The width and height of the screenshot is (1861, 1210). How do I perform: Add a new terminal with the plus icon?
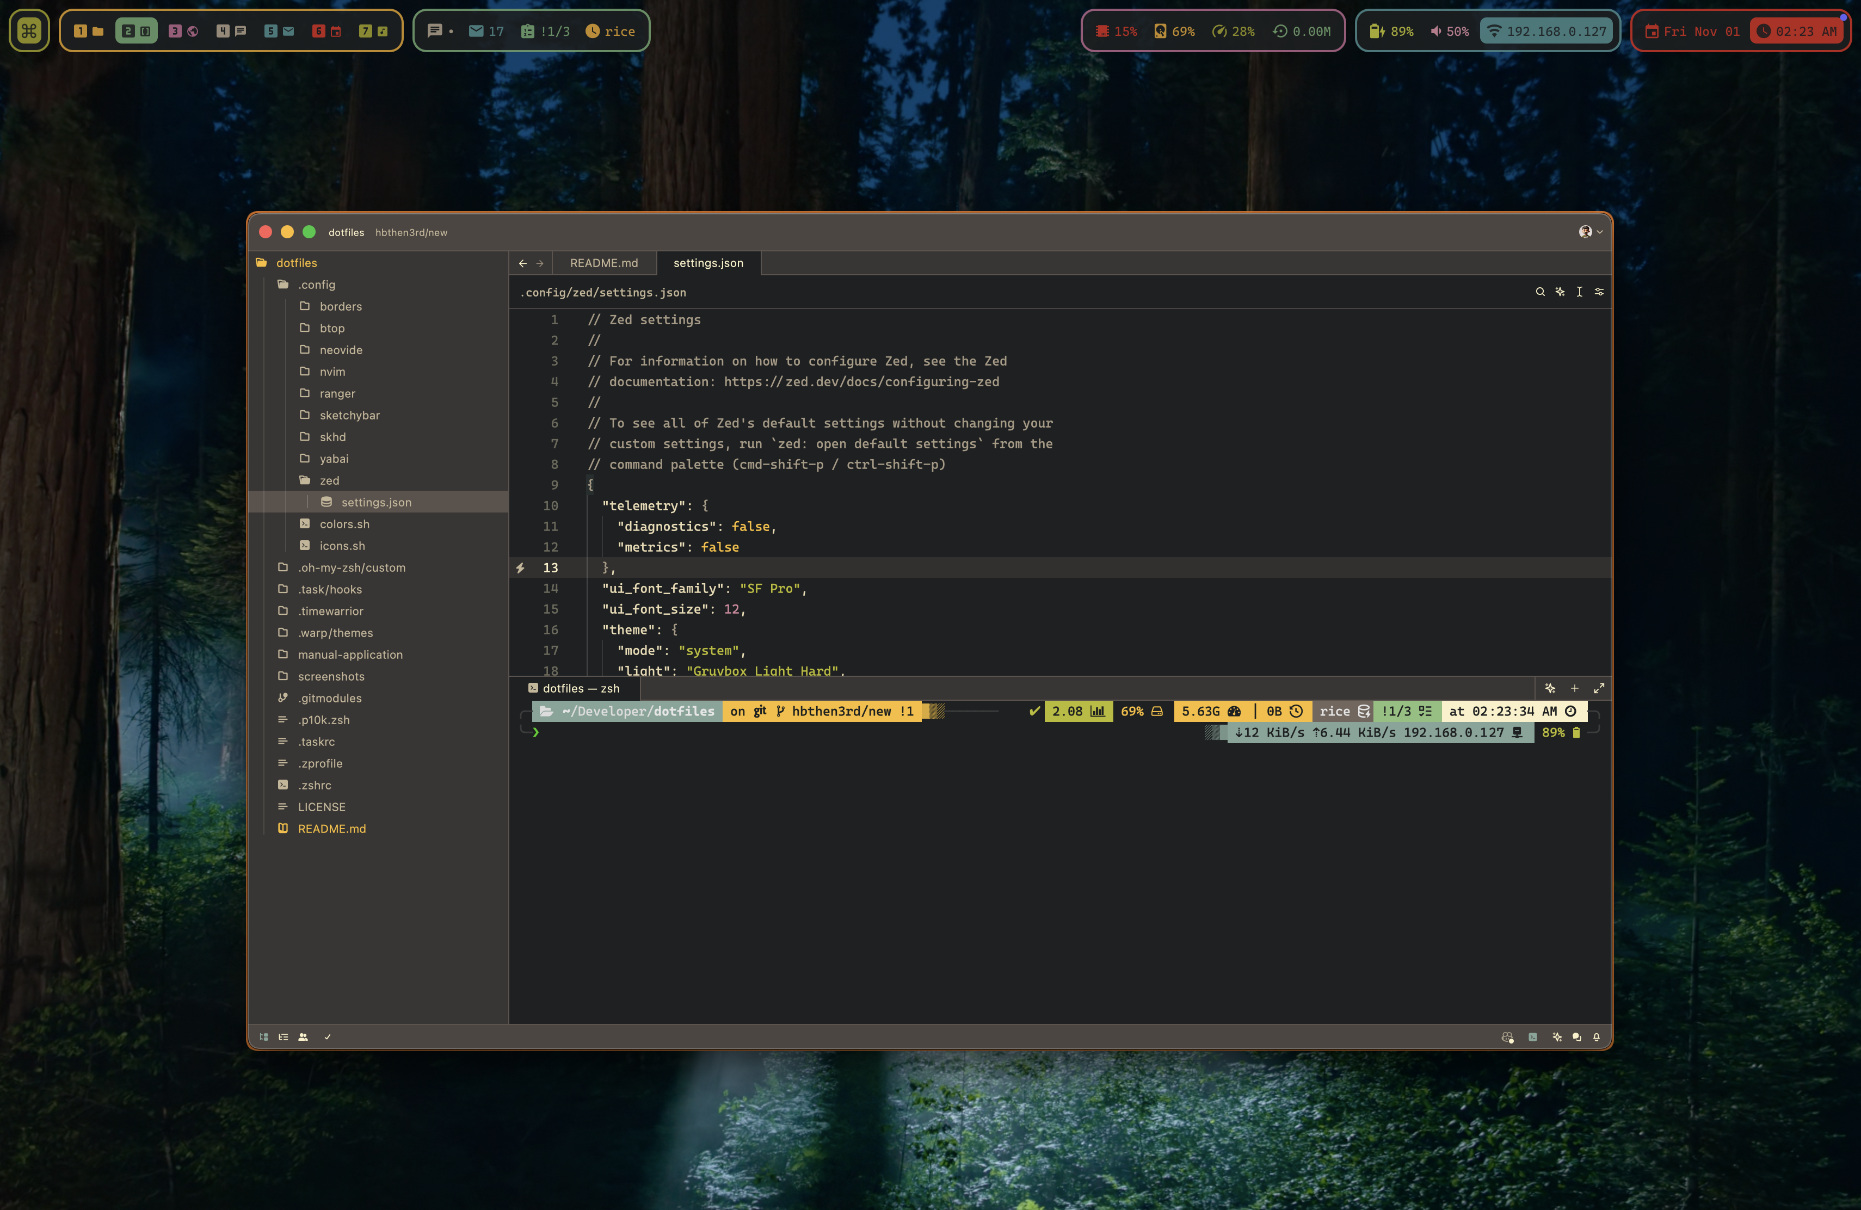click(1575, 689)
